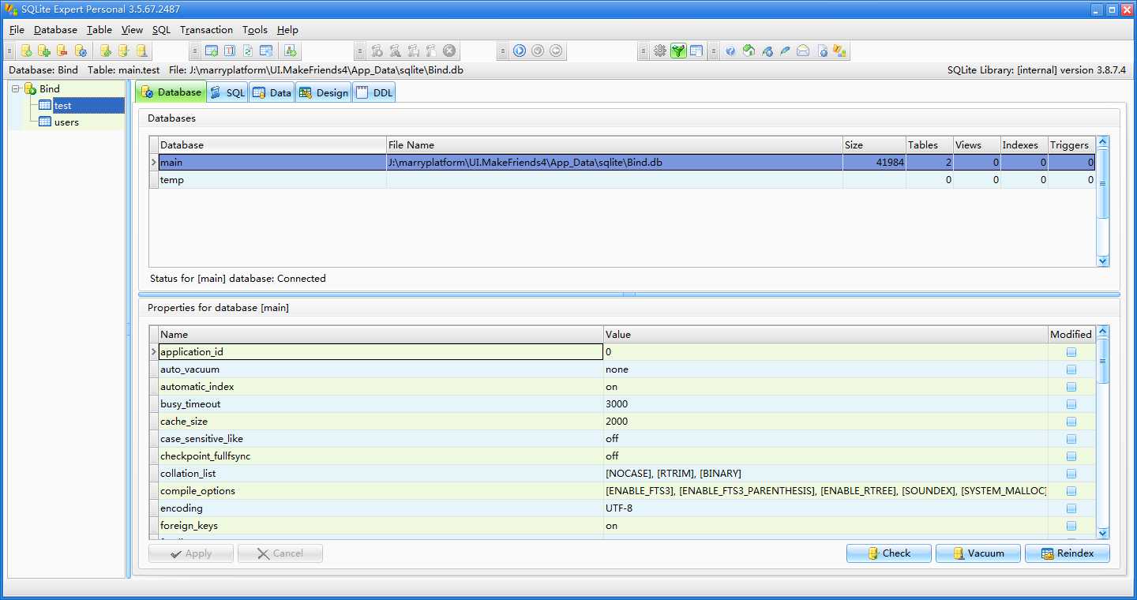Tick Modified checkbox for automatic_index
The height and width of the screenshot is (600, 1137).
[1071, 387]
